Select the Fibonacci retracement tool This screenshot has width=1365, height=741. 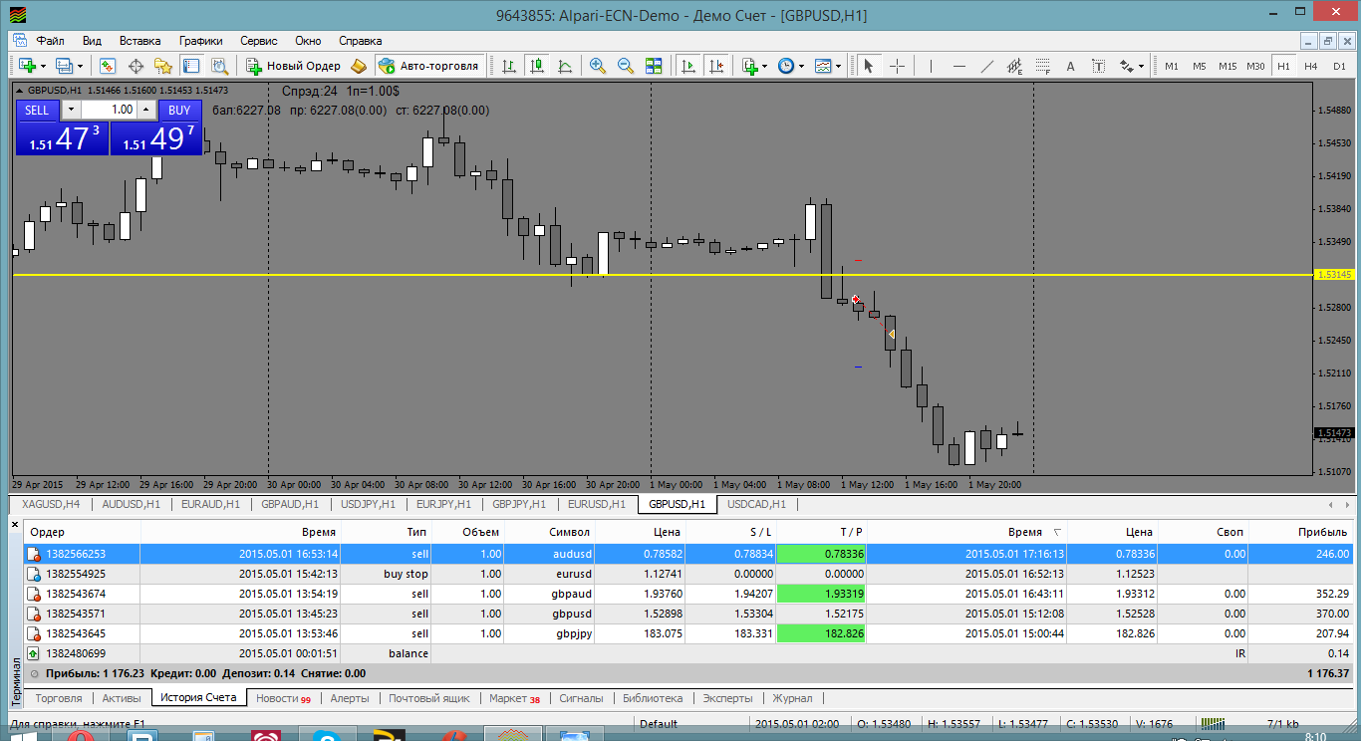(x=1043, y=66)
